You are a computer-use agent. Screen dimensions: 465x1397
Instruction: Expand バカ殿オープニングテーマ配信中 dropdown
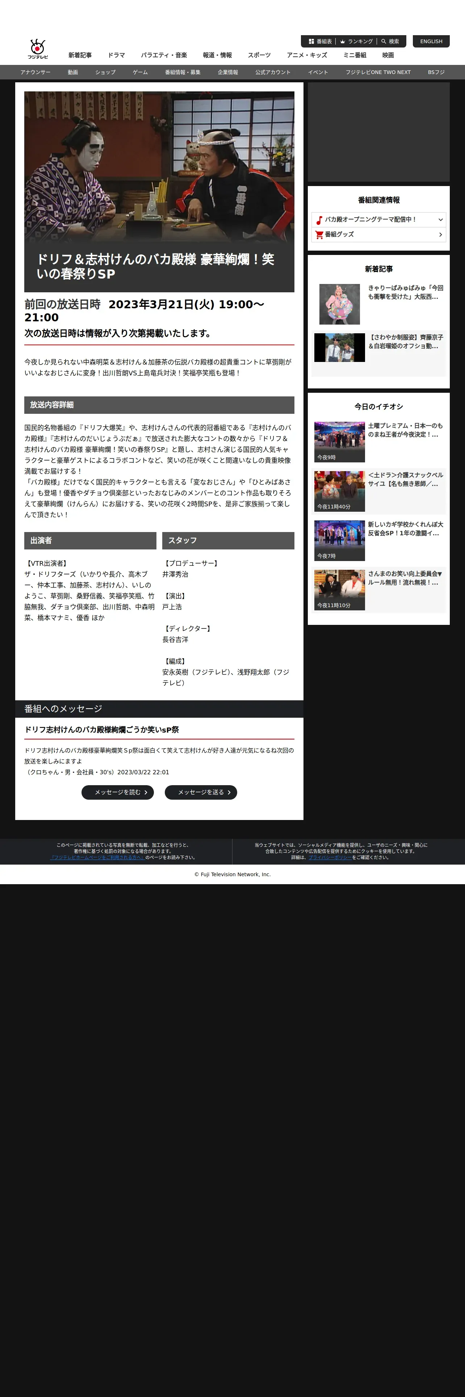point(378,220)
